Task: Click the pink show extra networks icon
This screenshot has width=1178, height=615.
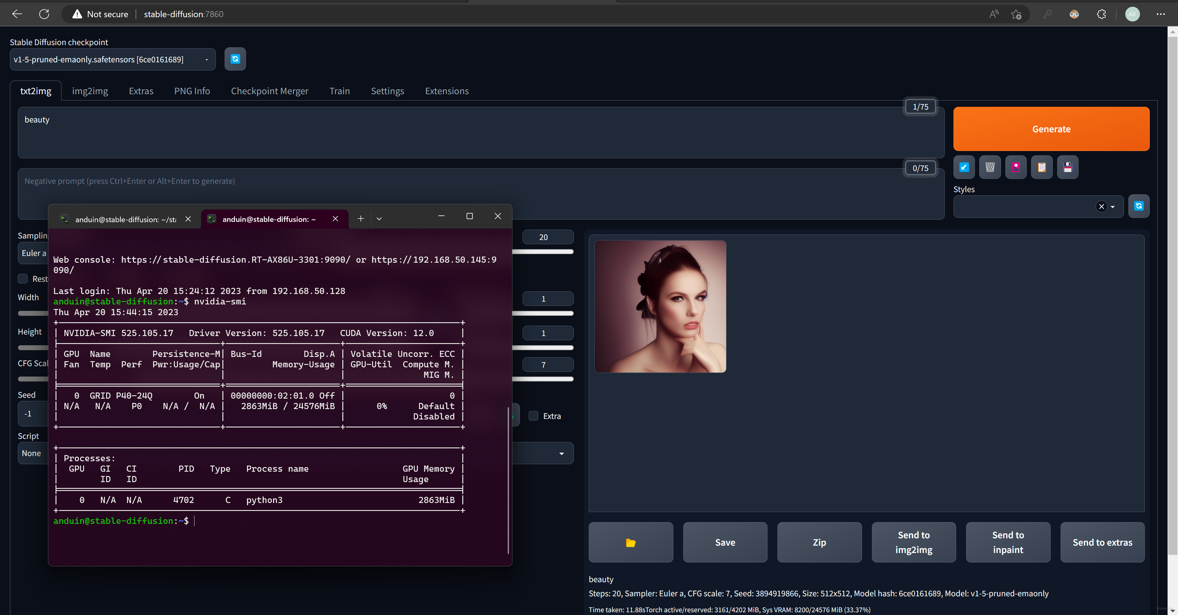Action: 1016,167
